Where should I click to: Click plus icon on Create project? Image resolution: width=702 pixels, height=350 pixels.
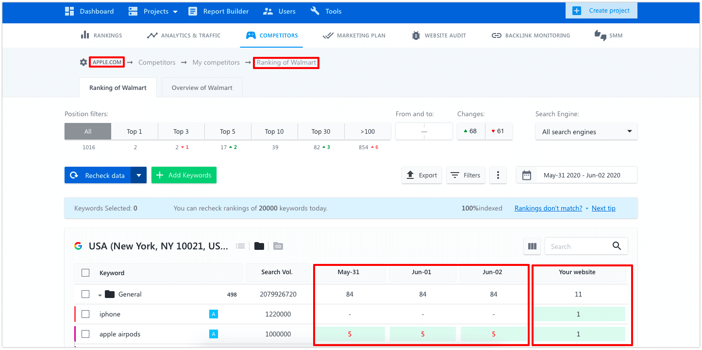577,11
